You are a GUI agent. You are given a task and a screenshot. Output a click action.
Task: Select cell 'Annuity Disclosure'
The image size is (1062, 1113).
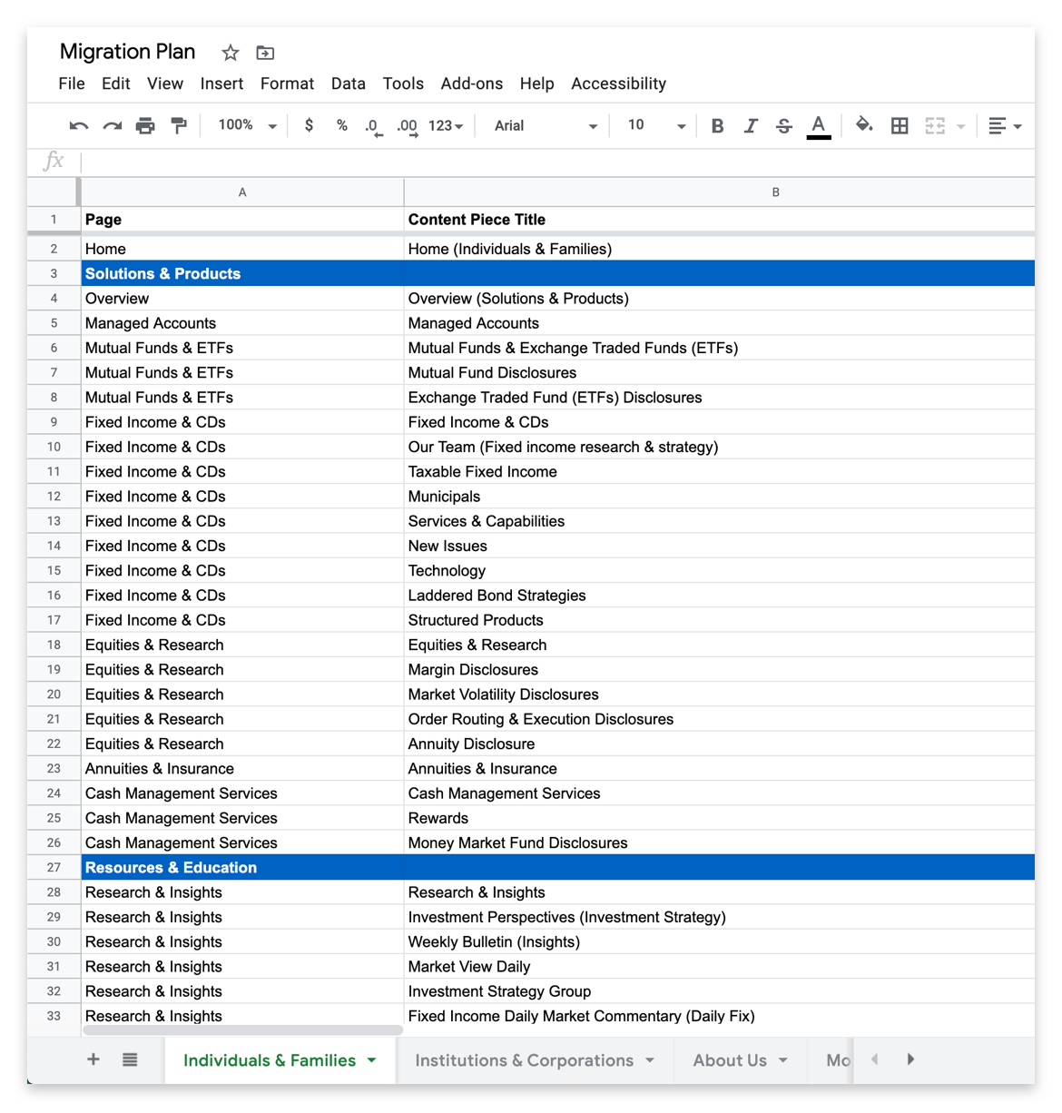(x=719, y=744)
